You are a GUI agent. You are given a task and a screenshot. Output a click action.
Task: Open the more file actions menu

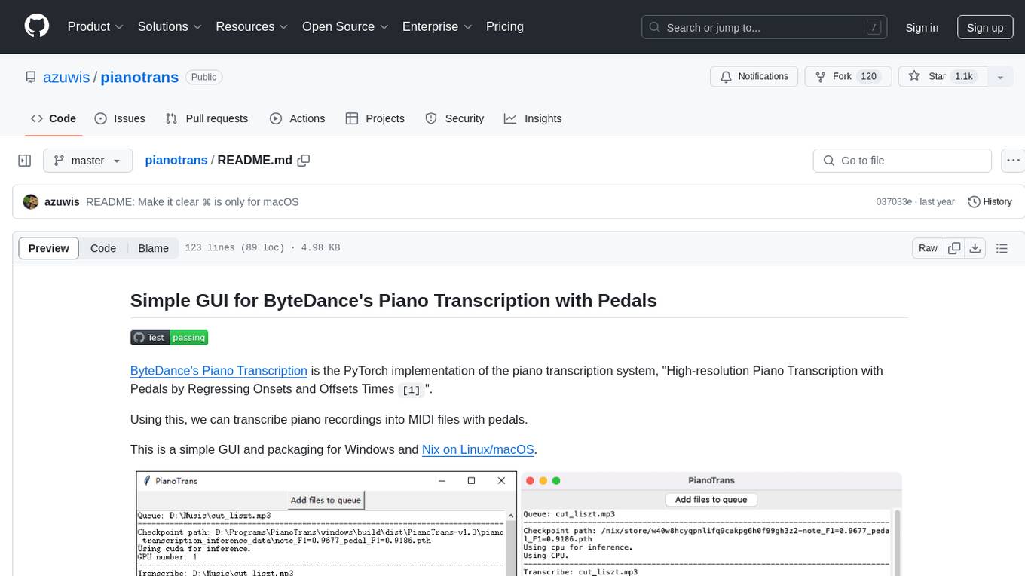[x=1013, y=161]
